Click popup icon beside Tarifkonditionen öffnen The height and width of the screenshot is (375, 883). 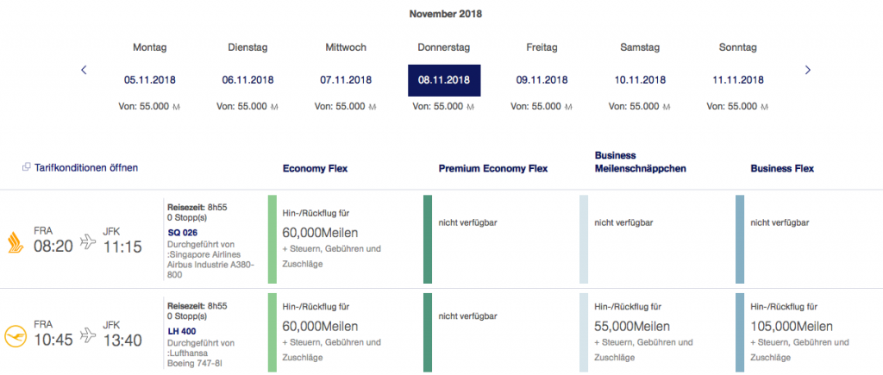pos(26,167)
